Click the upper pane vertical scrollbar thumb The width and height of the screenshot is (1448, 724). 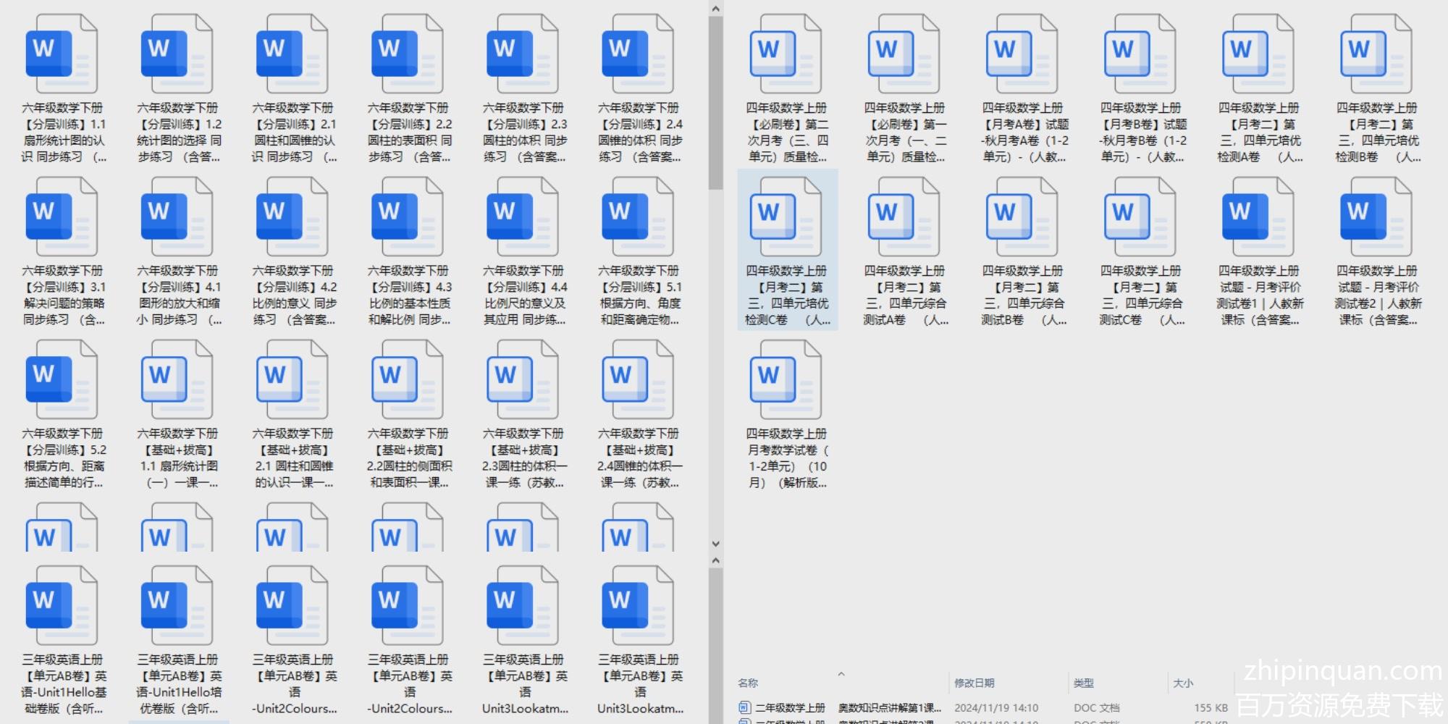(x=715, y=101)
